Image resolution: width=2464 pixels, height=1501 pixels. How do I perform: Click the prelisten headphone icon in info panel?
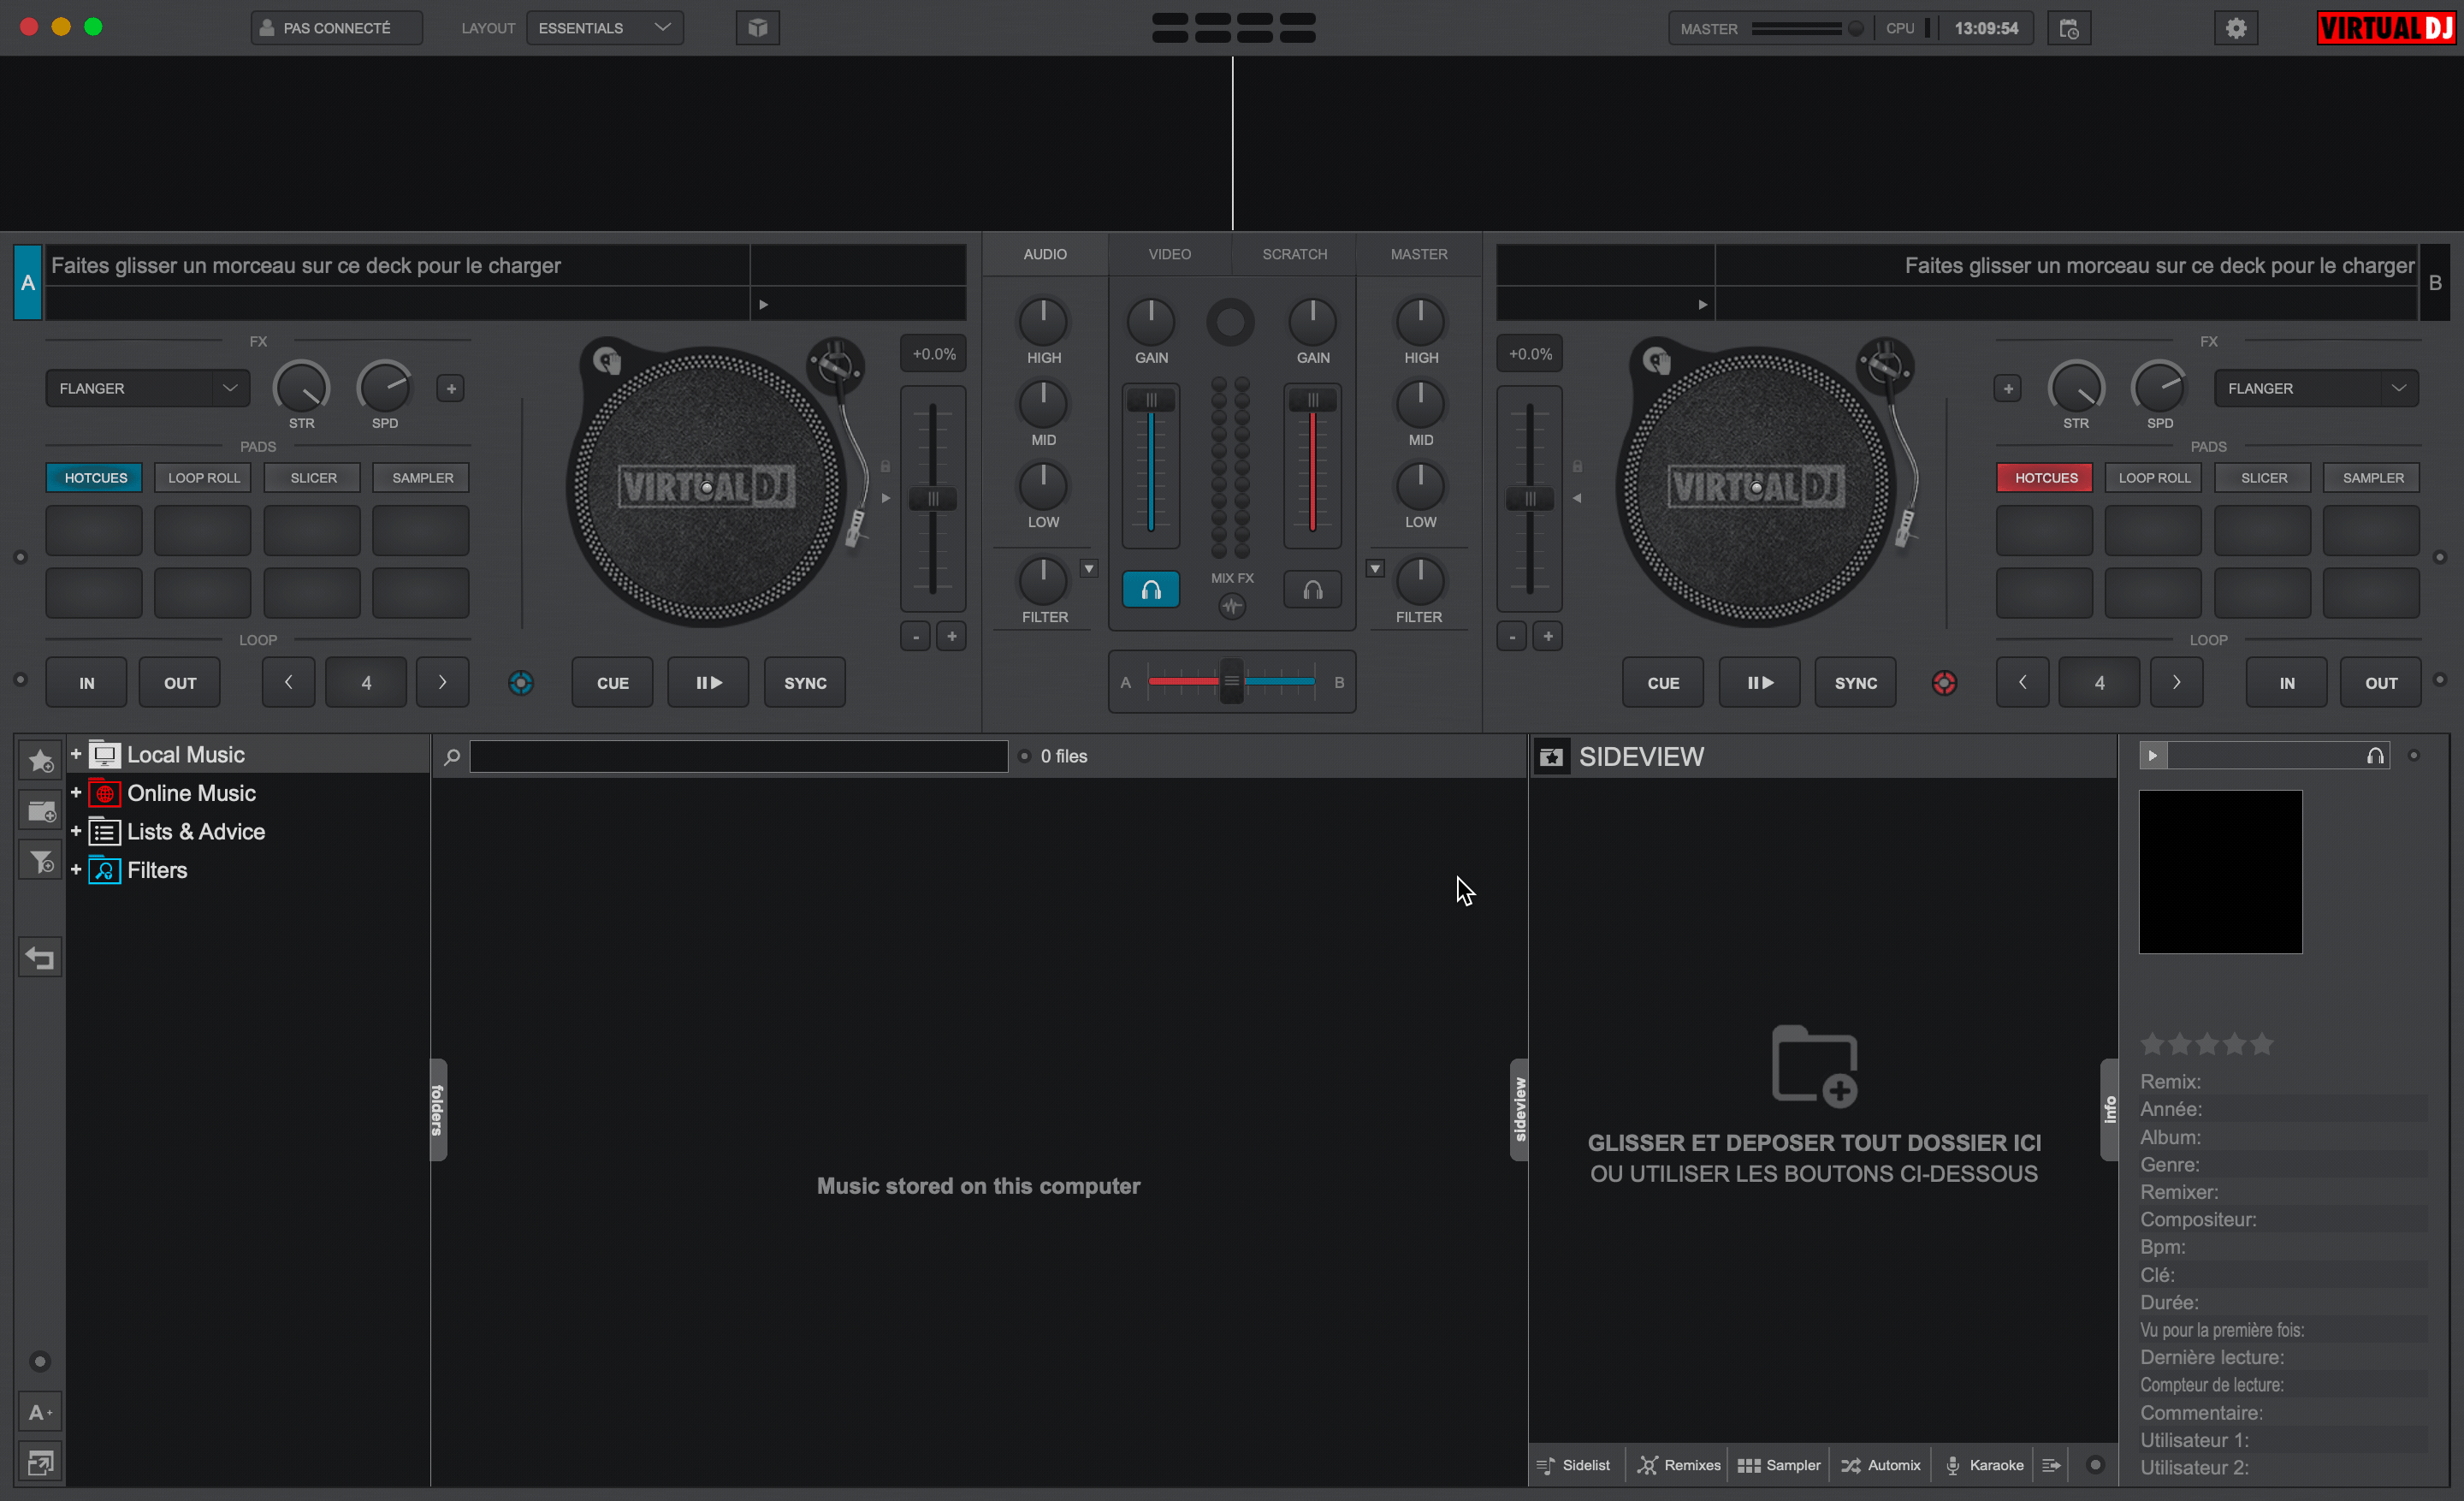coord(2375,756)
